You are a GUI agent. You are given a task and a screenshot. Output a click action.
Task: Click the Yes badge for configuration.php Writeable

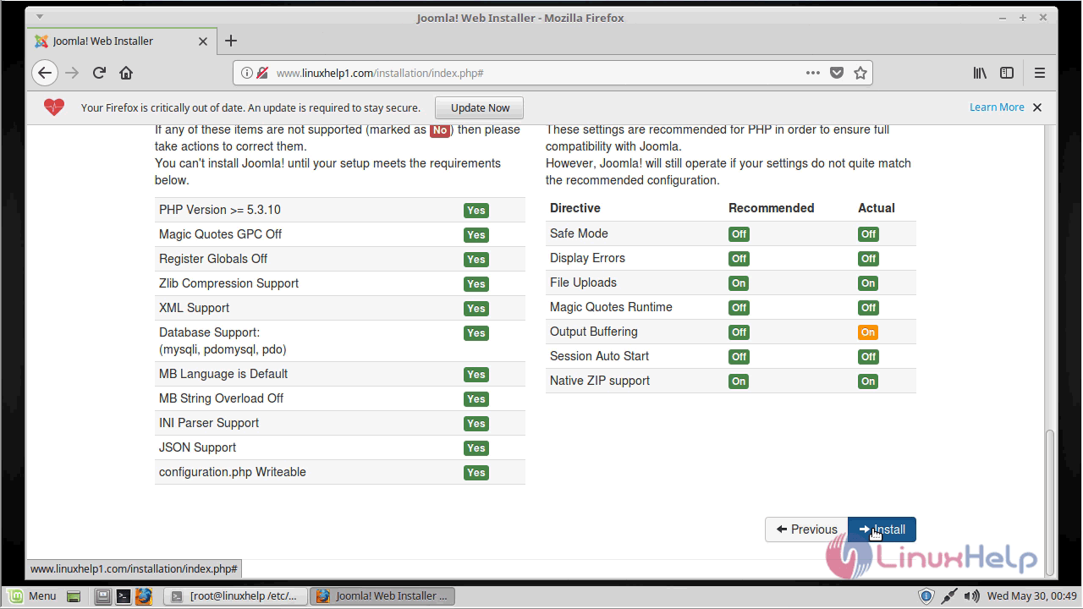pyautogui.click(x=476, y=473)
